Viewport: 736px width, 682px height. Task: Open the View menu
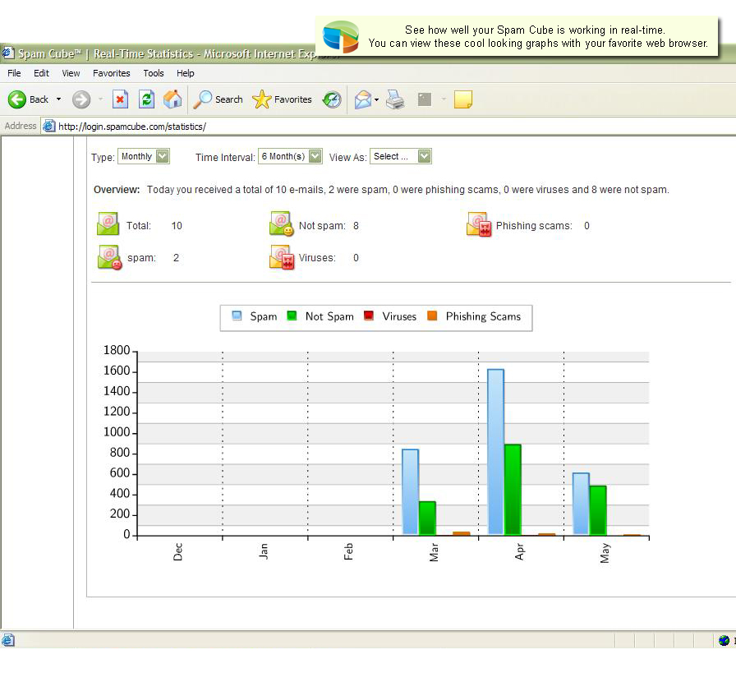click(x=71, y=73)
